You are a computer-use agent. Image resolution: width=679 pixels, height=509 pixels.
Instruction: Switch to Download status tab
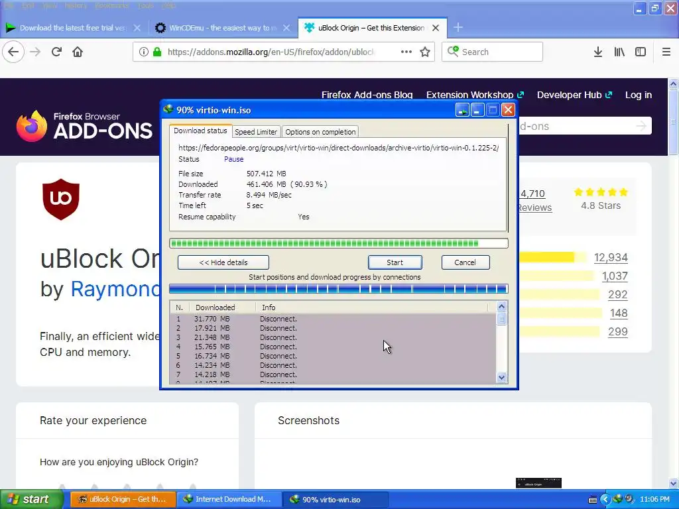[200, 131]
